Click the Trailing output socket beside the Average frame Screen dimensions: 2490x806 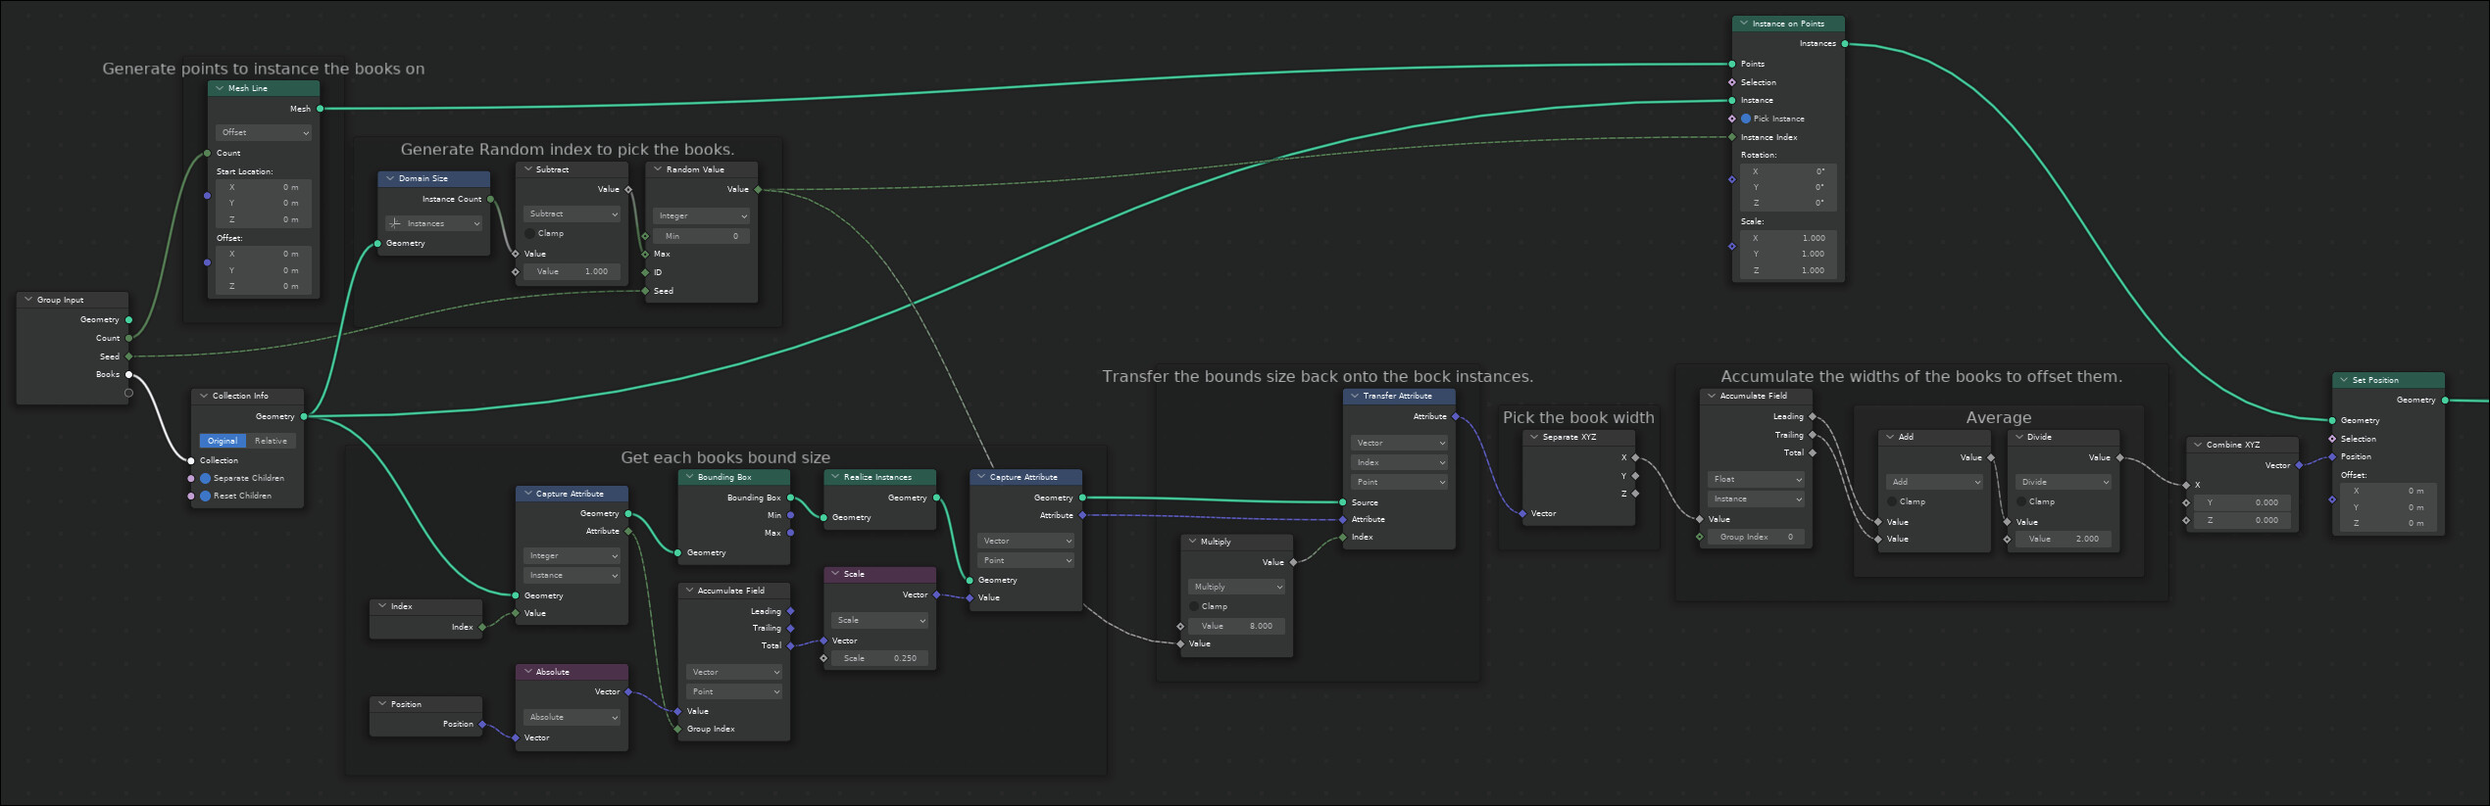[1812, 435]
